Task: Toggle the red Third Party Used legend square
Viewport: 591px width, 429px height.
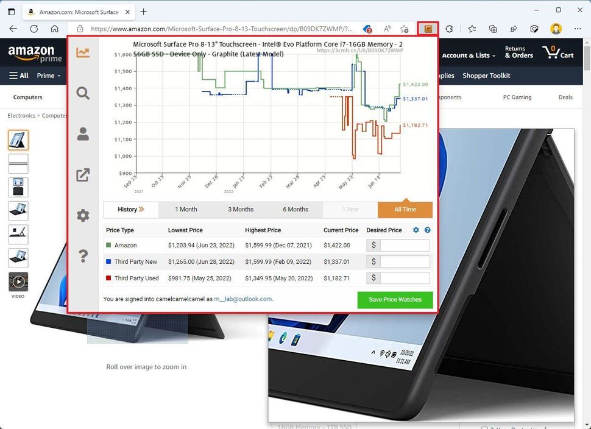Action: (x=108, y=278)
